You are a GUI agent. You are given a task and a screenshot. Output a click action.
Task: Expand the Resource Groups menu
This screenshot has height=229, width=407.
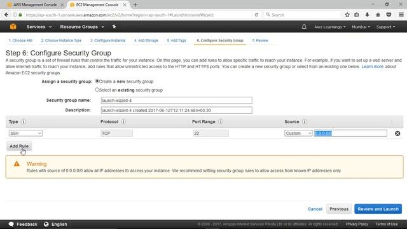[x=82, y=27]
